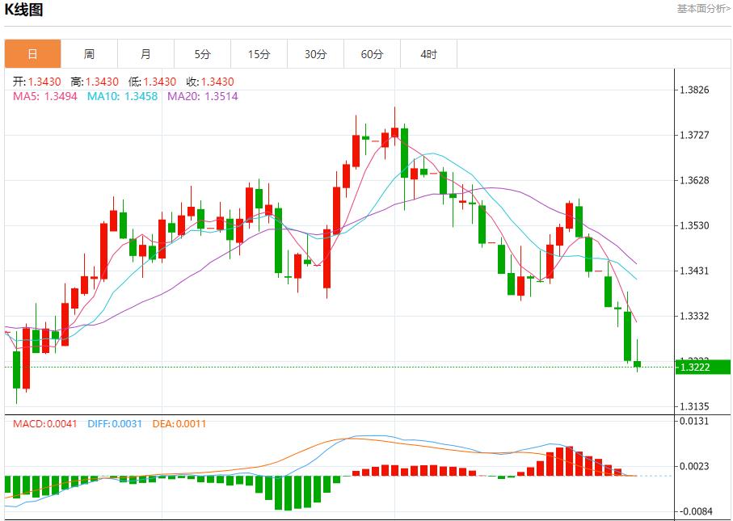Click the K线图 chart title
The image size is (733, 521).
point(26,10)
